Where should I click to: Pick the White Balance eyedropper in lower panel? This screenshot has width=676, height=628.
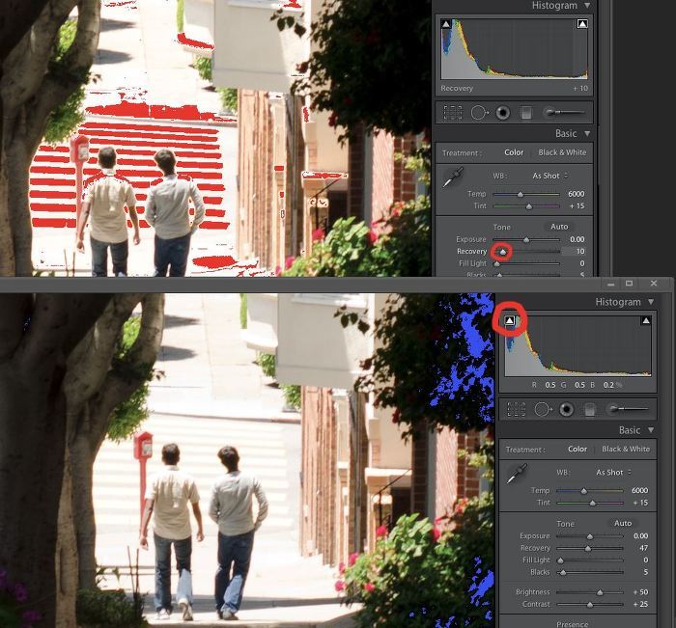click(517, 474)
